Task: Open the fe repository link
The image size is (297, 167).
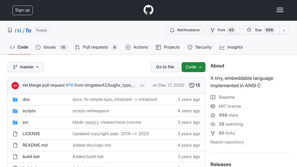Action: [x=28, y=30]
